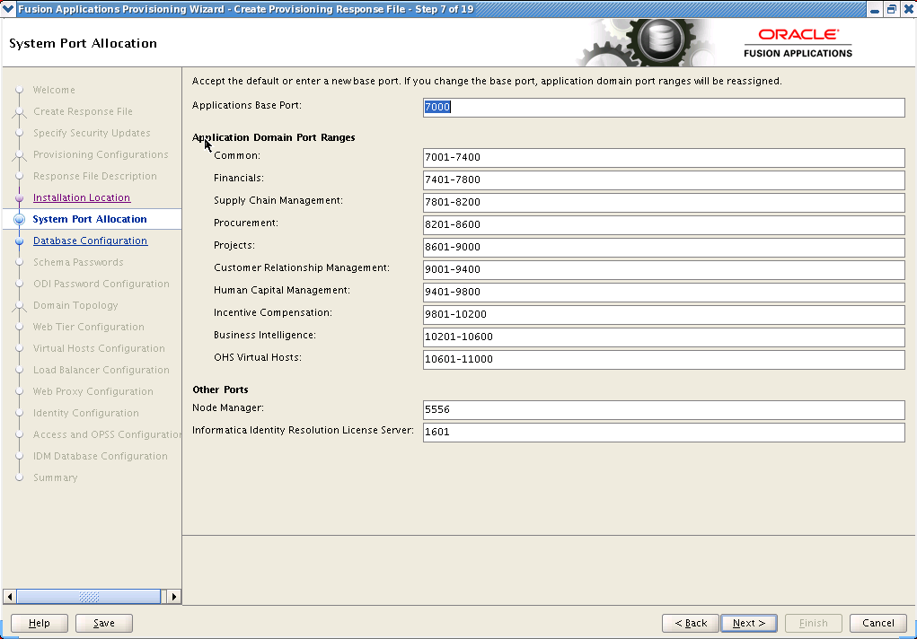Edit the Procurement port range field

pos(664,224)
